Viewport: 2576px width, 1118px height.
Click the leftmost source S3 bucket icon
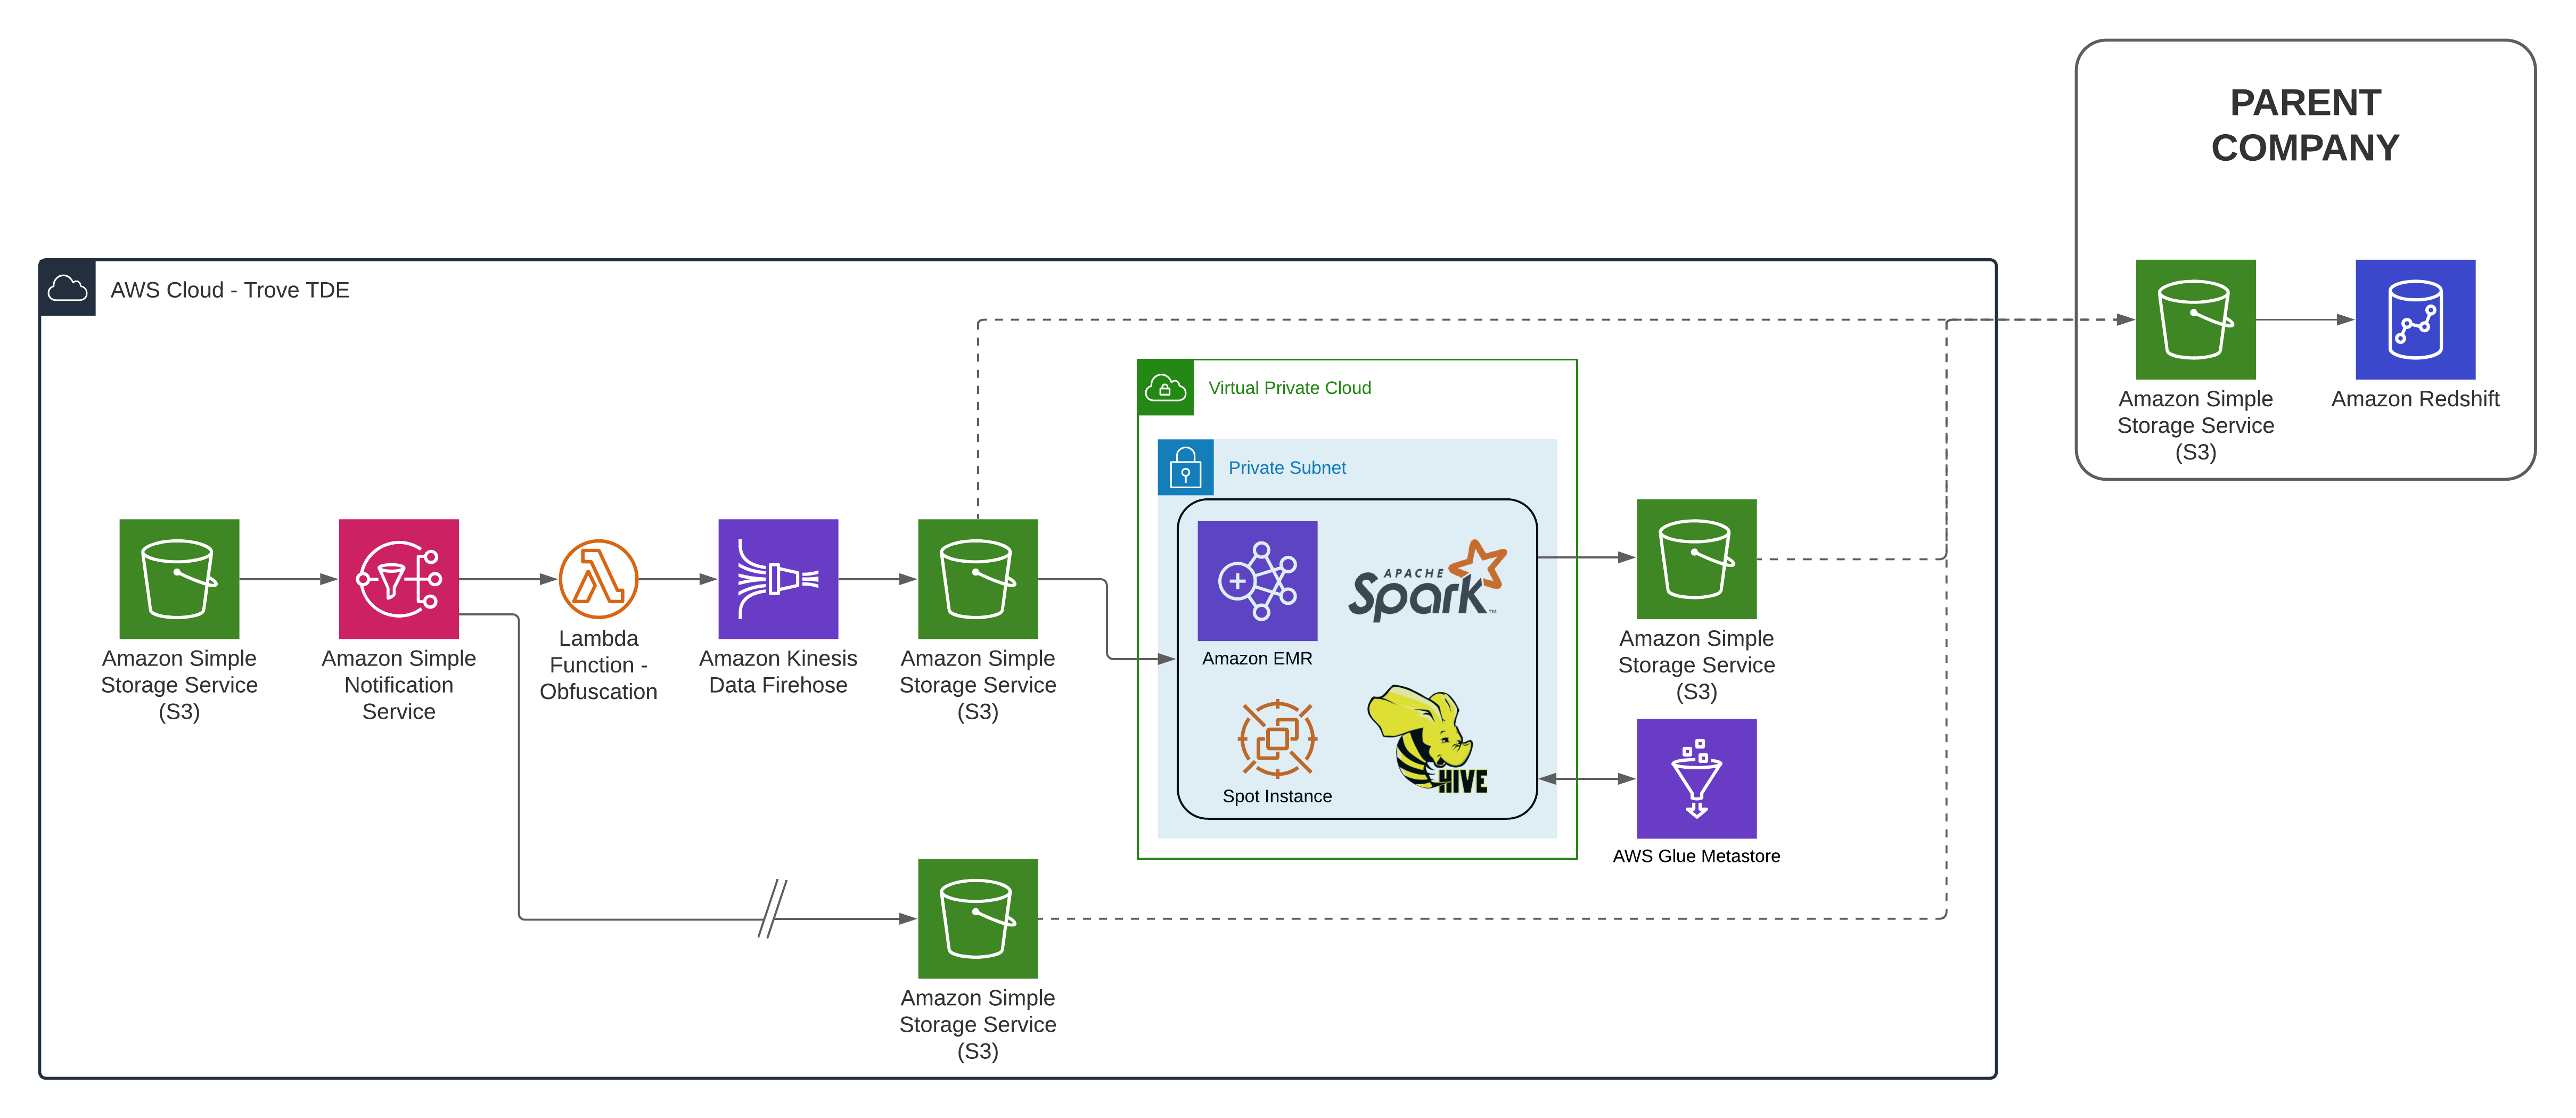(179, 578)
